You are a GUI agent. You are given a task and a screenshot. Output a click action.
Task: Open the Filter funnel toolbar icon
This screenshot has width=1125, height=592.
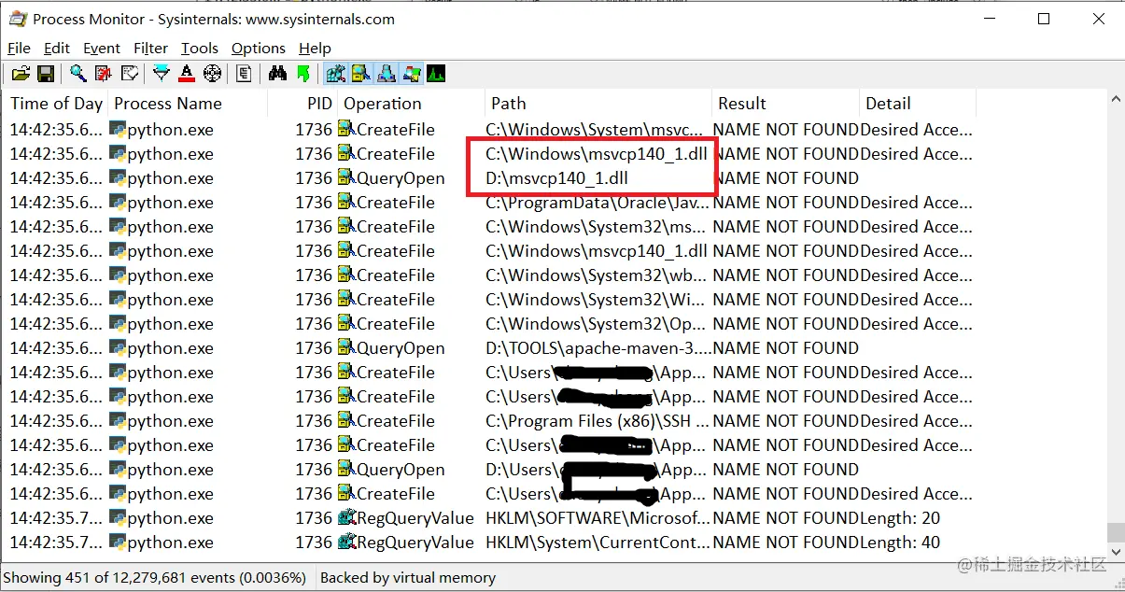point(162,73)
